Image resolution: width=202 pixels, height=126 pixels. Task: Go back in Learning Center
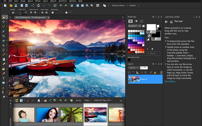pos(166,22)
